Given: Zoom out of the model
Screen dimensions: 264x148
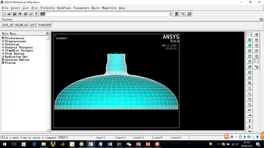Looking at the screenshot, I should tap(250, 105).
